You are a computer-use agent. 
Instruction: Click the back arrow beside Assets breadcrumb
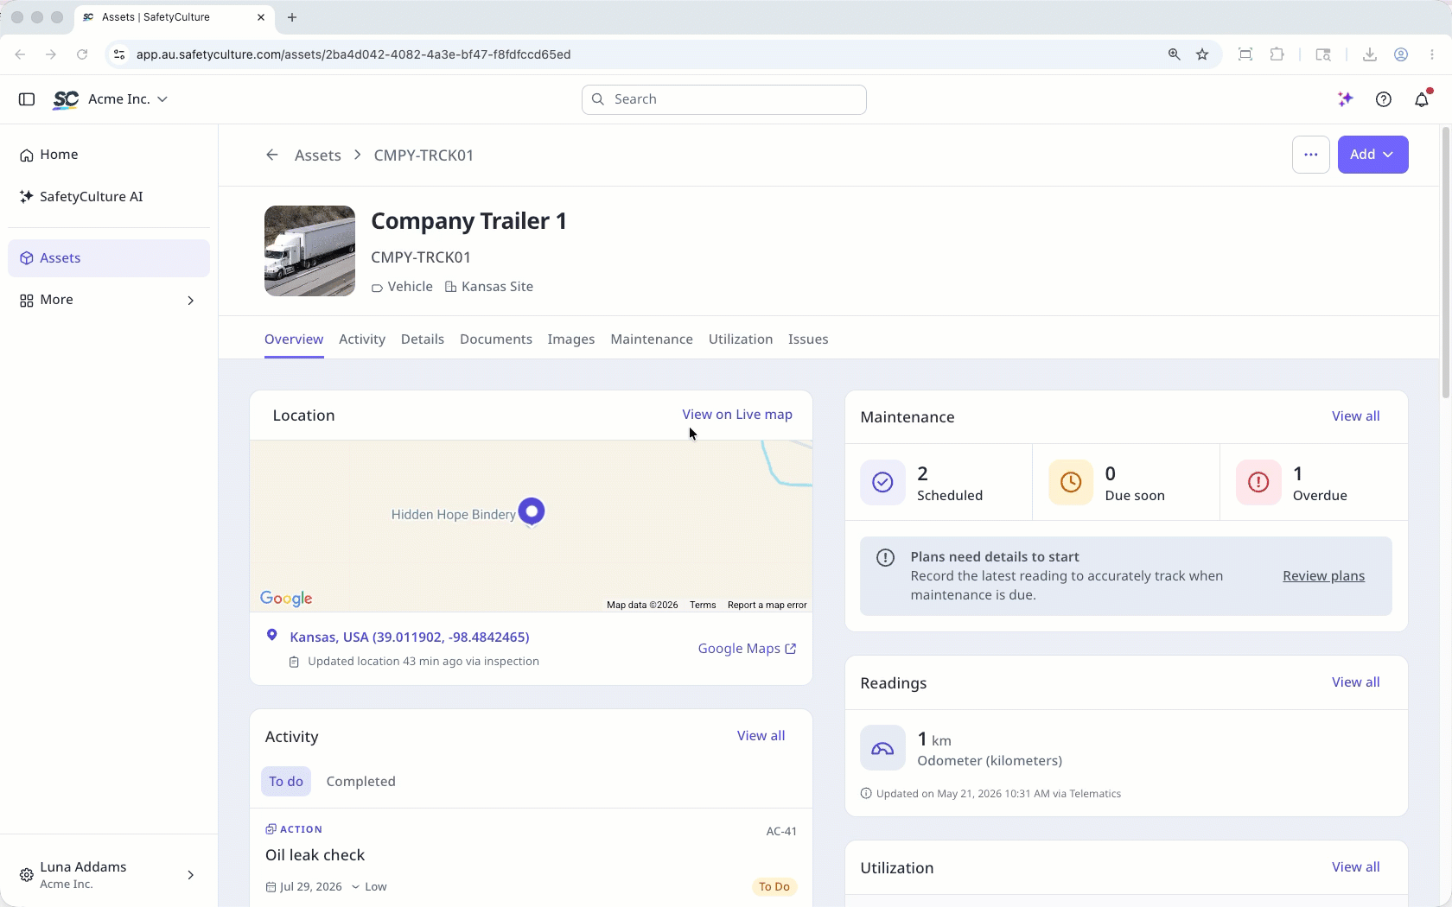point(272,155)
